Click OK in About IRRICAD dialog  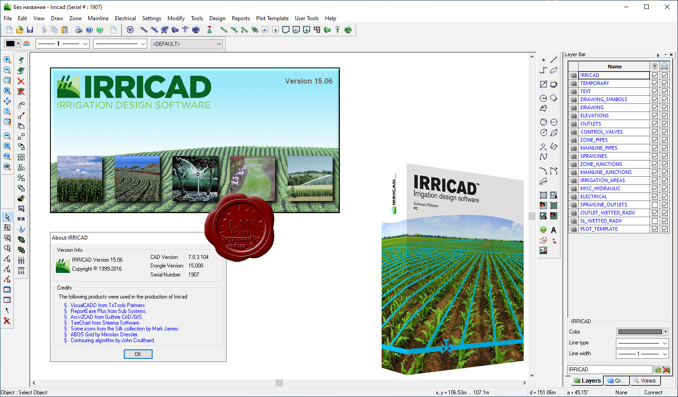click(x=138, y=354)
